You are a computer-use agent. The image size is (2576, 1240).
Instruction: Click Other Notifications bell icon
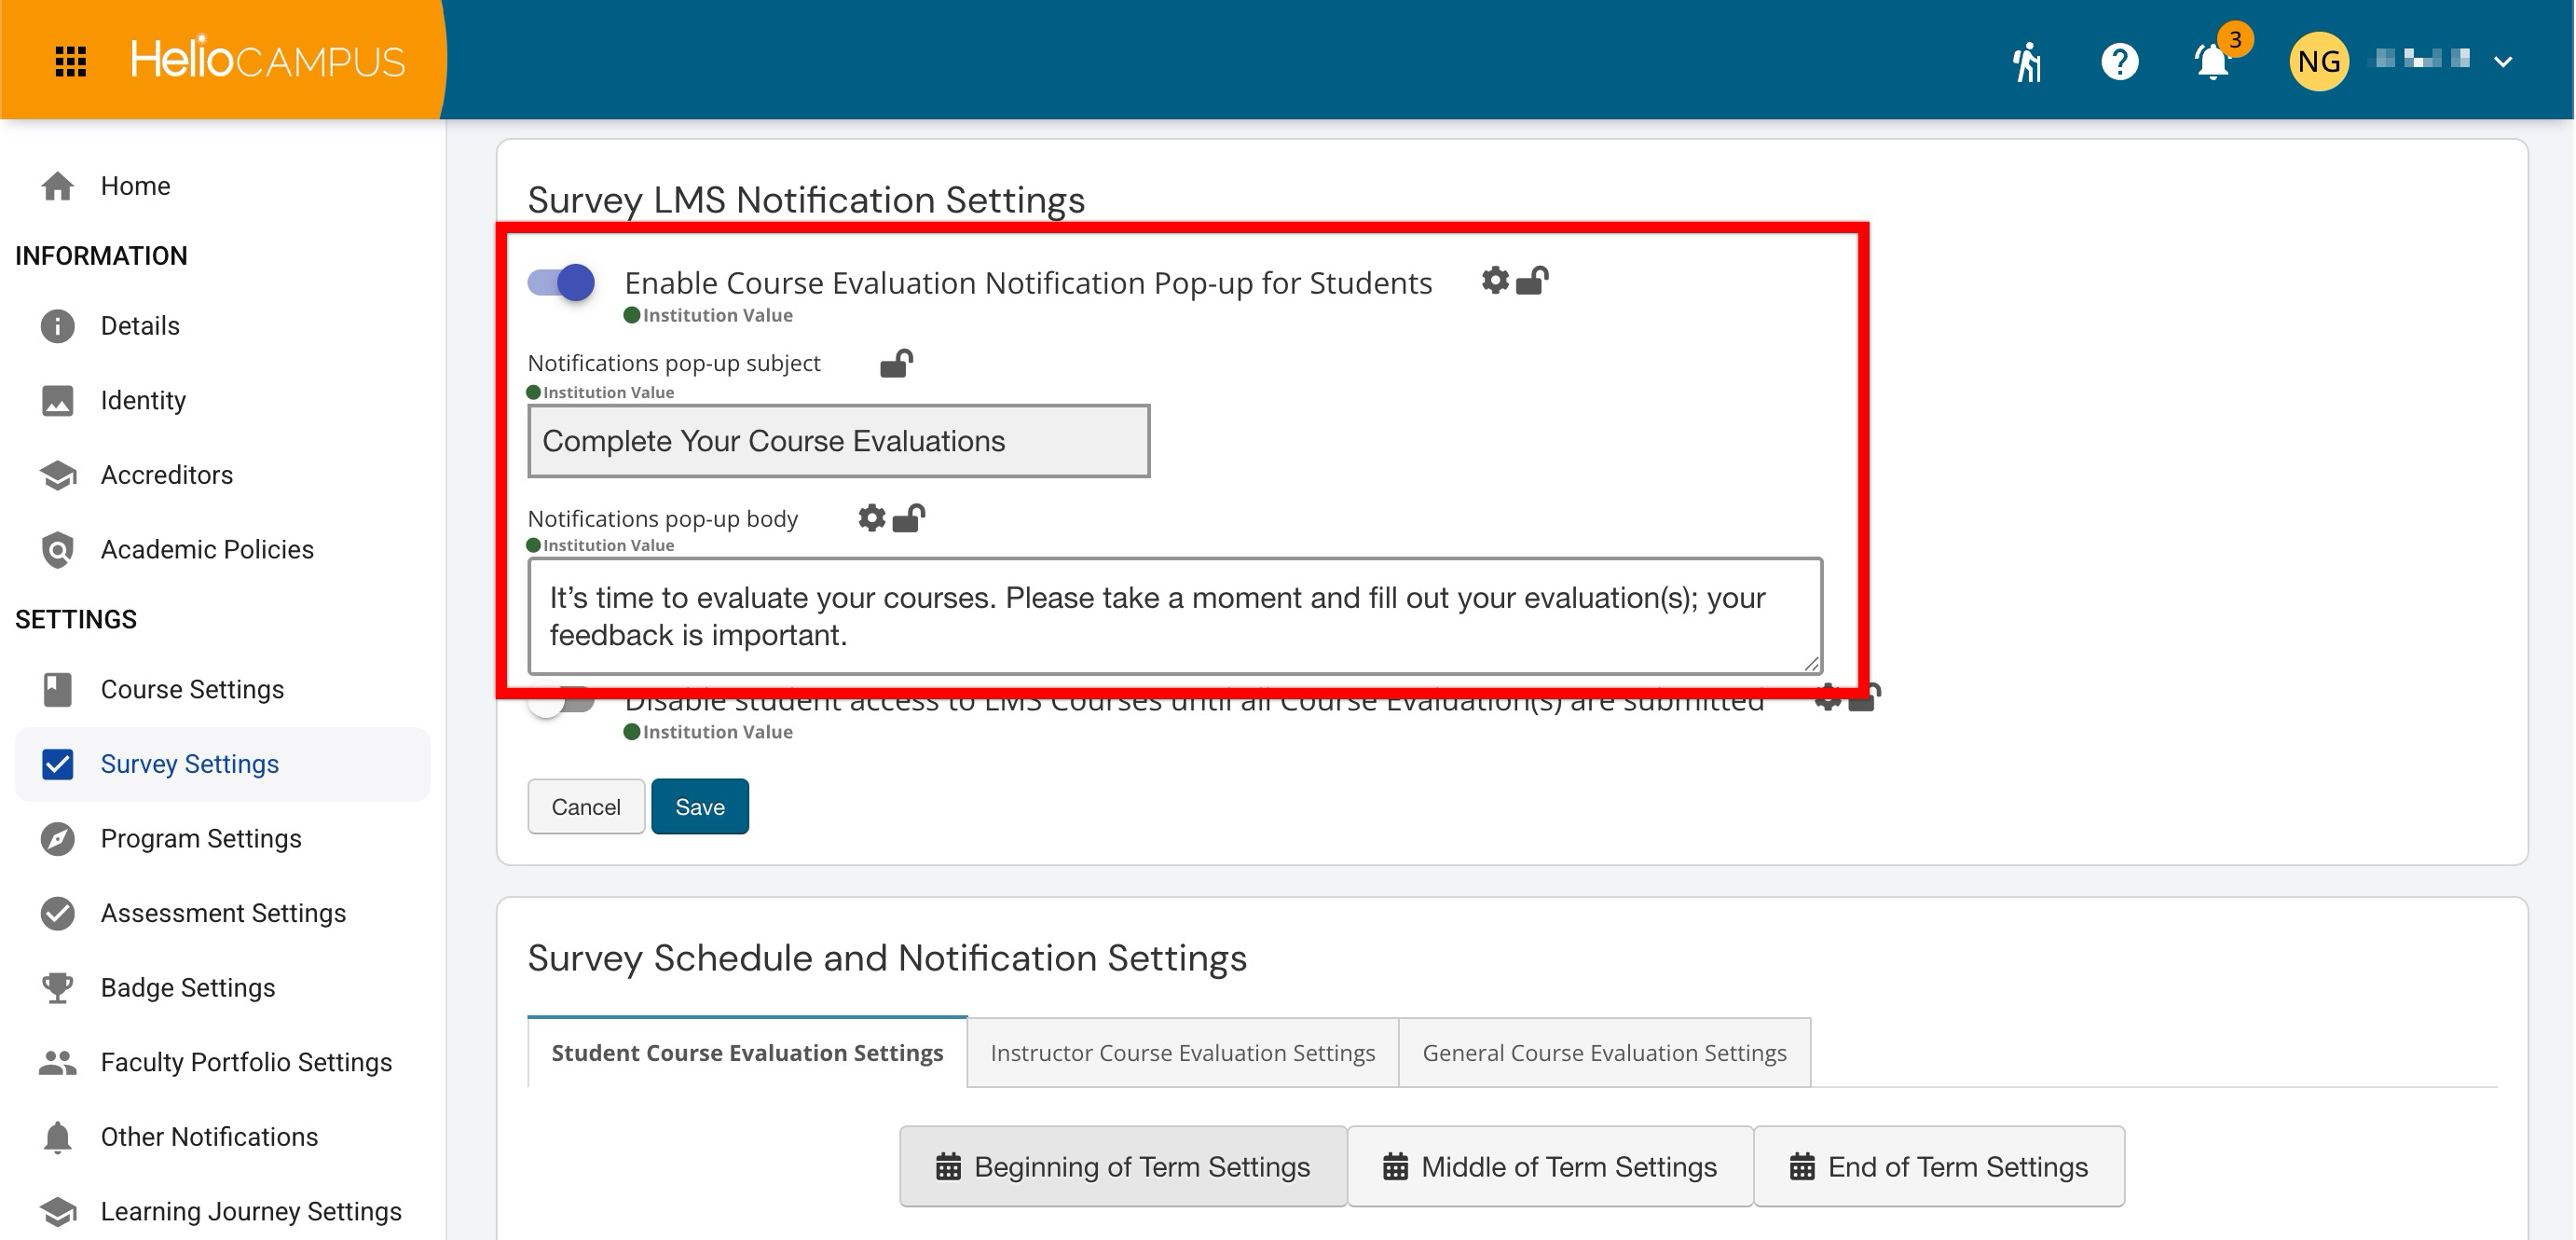[x=58, y=1137]
